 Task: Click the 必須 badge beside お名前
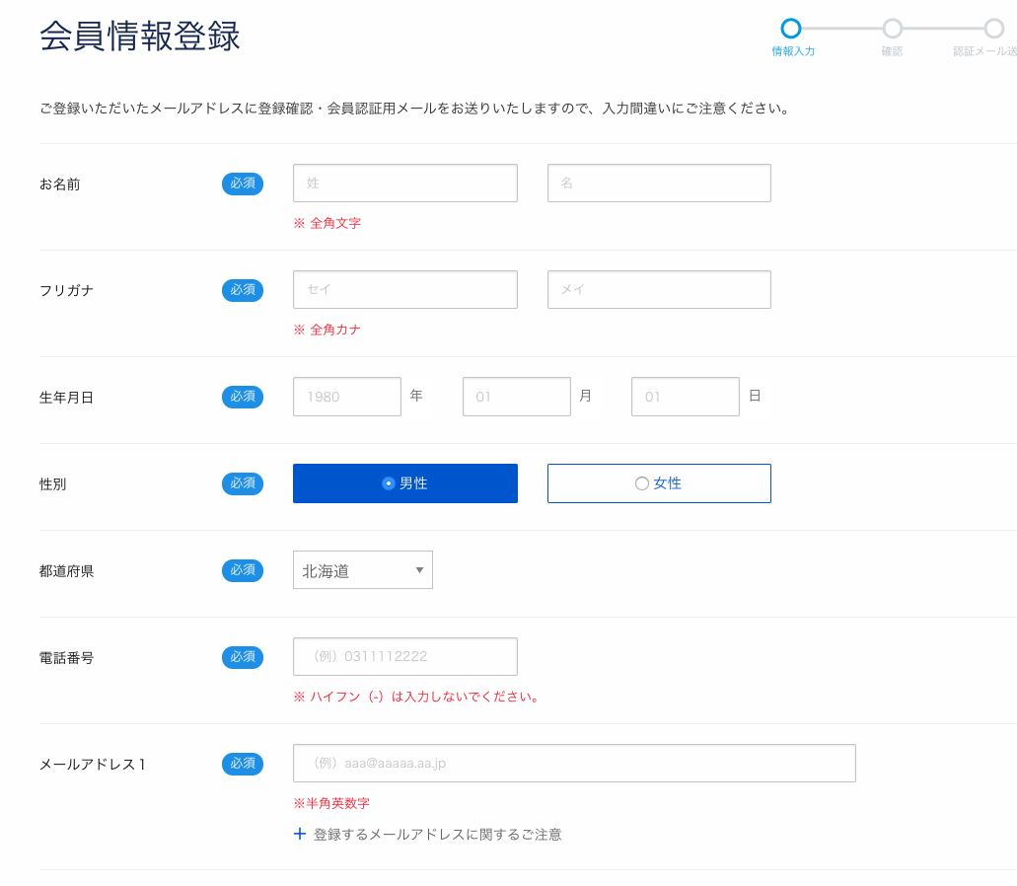click(243, 184)
